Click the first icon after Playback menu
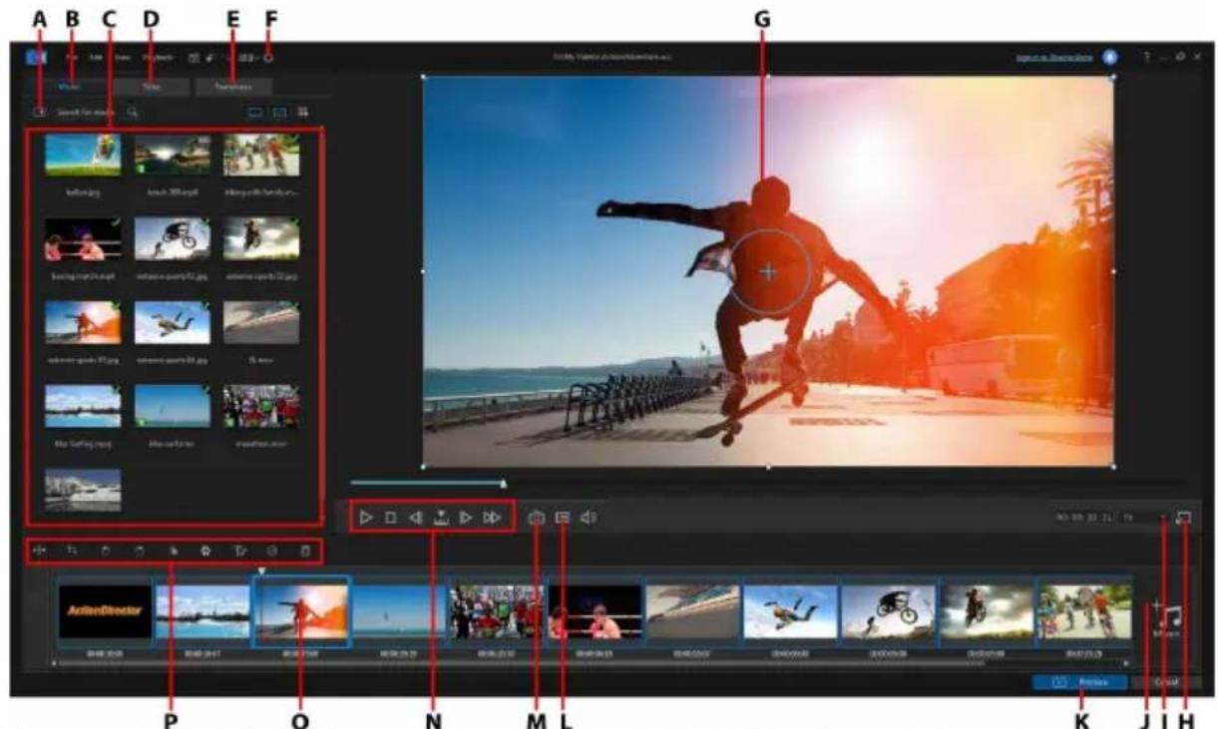Image resolution: width=1218 pixels, height=729 pixels. click(x=195, y=58)
